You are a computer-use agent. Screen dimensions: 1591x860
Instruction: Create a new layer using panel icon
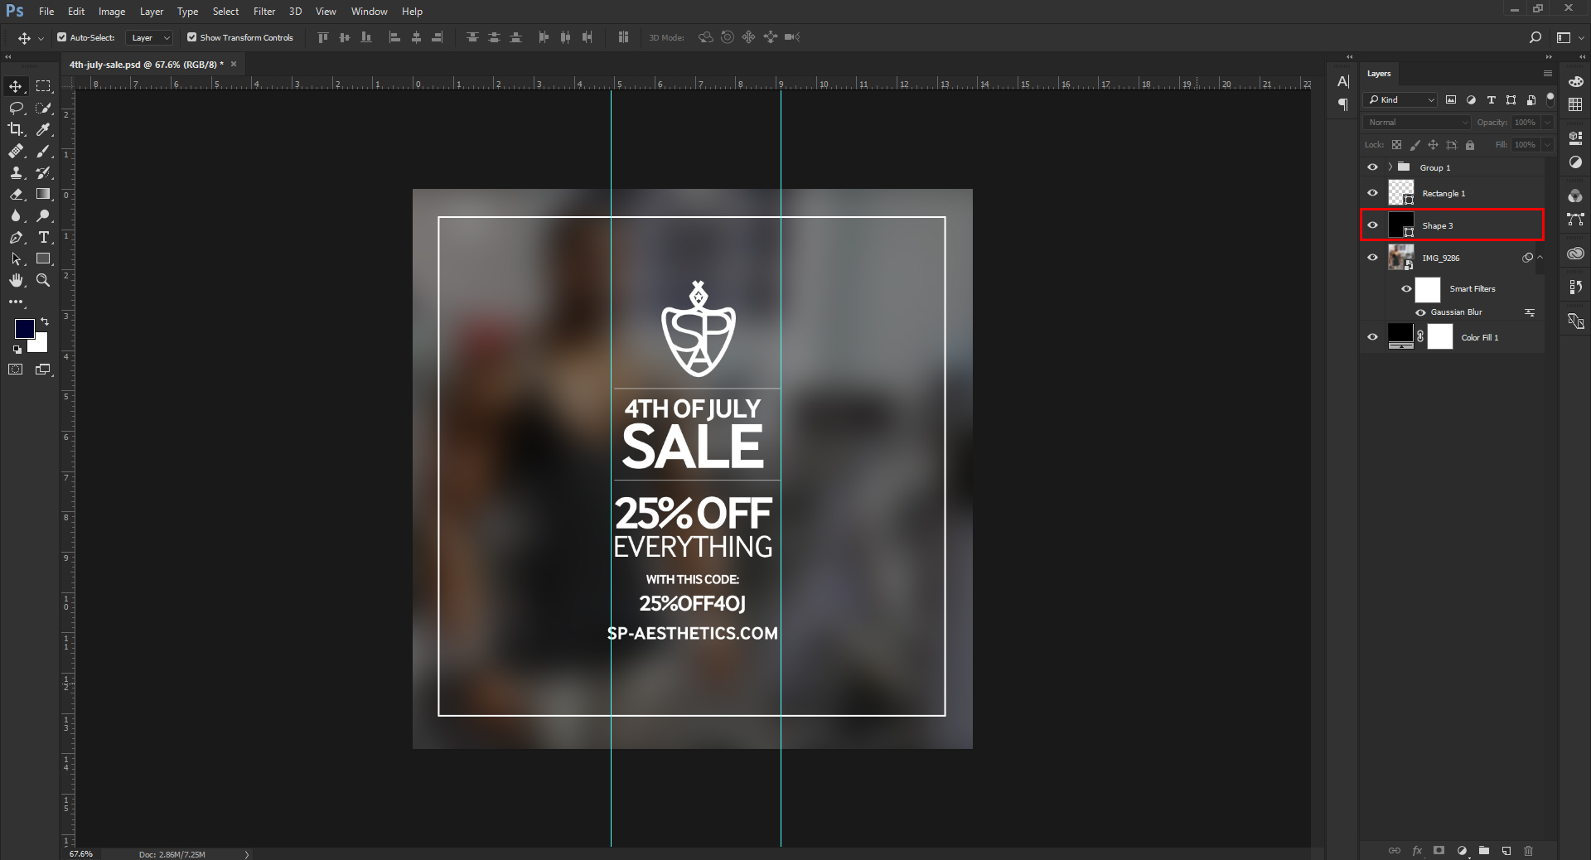1506,851
